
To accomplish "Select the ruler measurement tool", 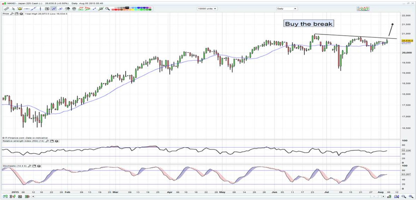I will pyautogui.click(x=6, y=9).
